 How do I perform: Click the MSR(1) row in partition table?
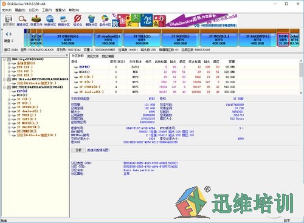[x=154, y=72]
